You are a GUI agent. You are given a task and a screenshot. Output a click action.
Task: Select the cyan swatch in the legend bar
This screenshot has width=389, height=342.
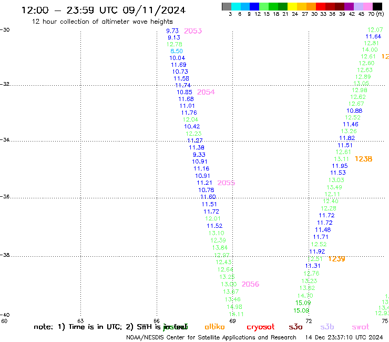pos(236,6)
